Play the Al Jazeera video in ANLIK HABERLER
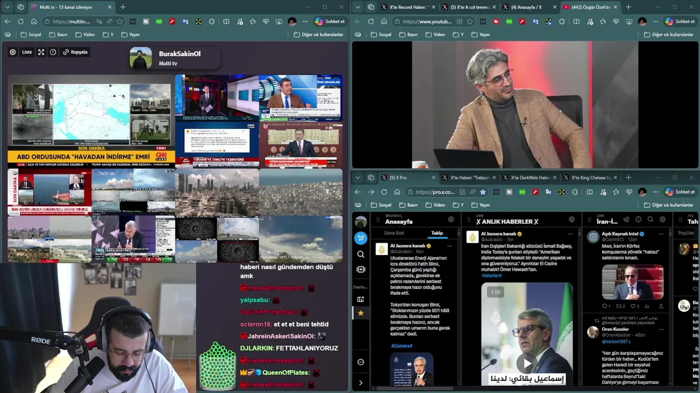Image resolution: width=700 pixels, height=393 pixels. [527, 362]
